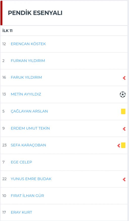The width and height of the screenshot is (129, 221).
Task: Select Fırat İlhan Gür name link
Action: pos(27,196)
